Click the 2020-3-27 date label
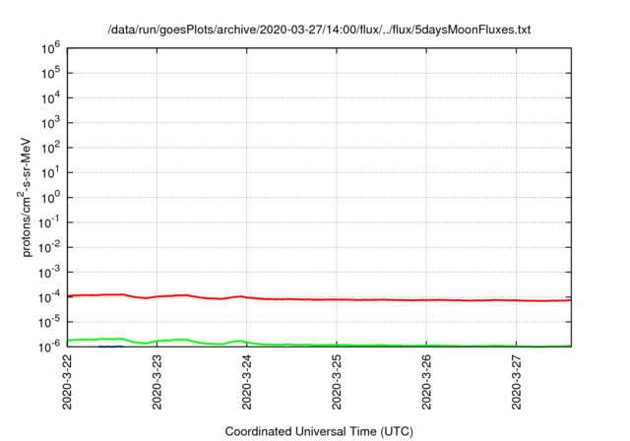Viewport: 630px width, 441px height. [517, 382]
